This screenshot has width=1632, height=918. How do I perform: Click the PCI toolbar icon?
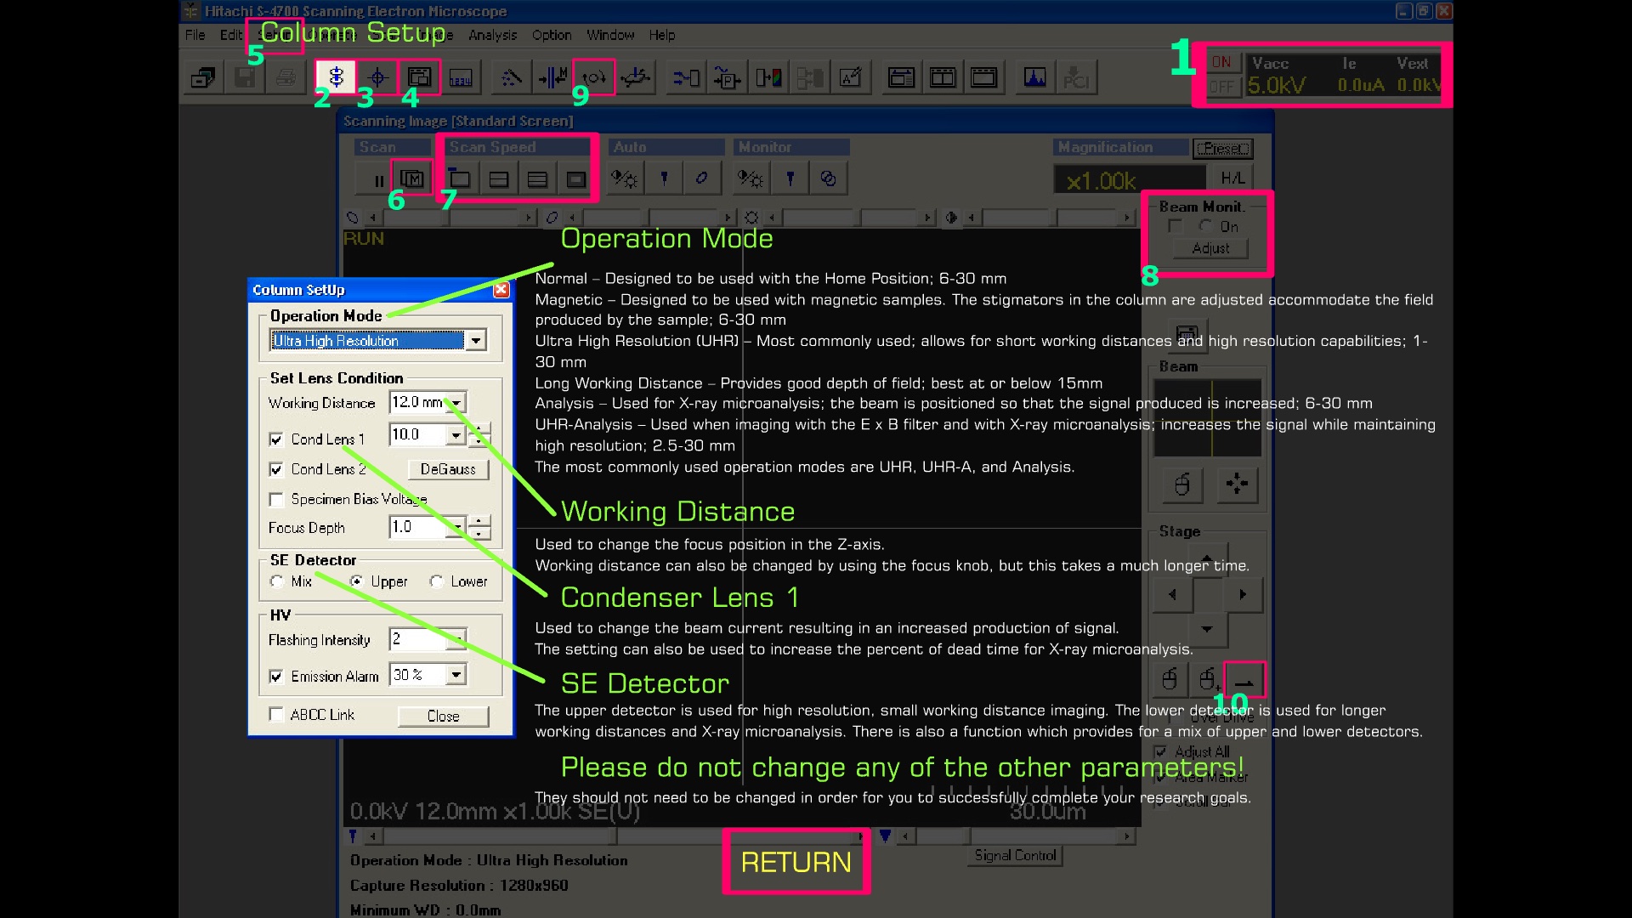click(x=1076, y=77)
